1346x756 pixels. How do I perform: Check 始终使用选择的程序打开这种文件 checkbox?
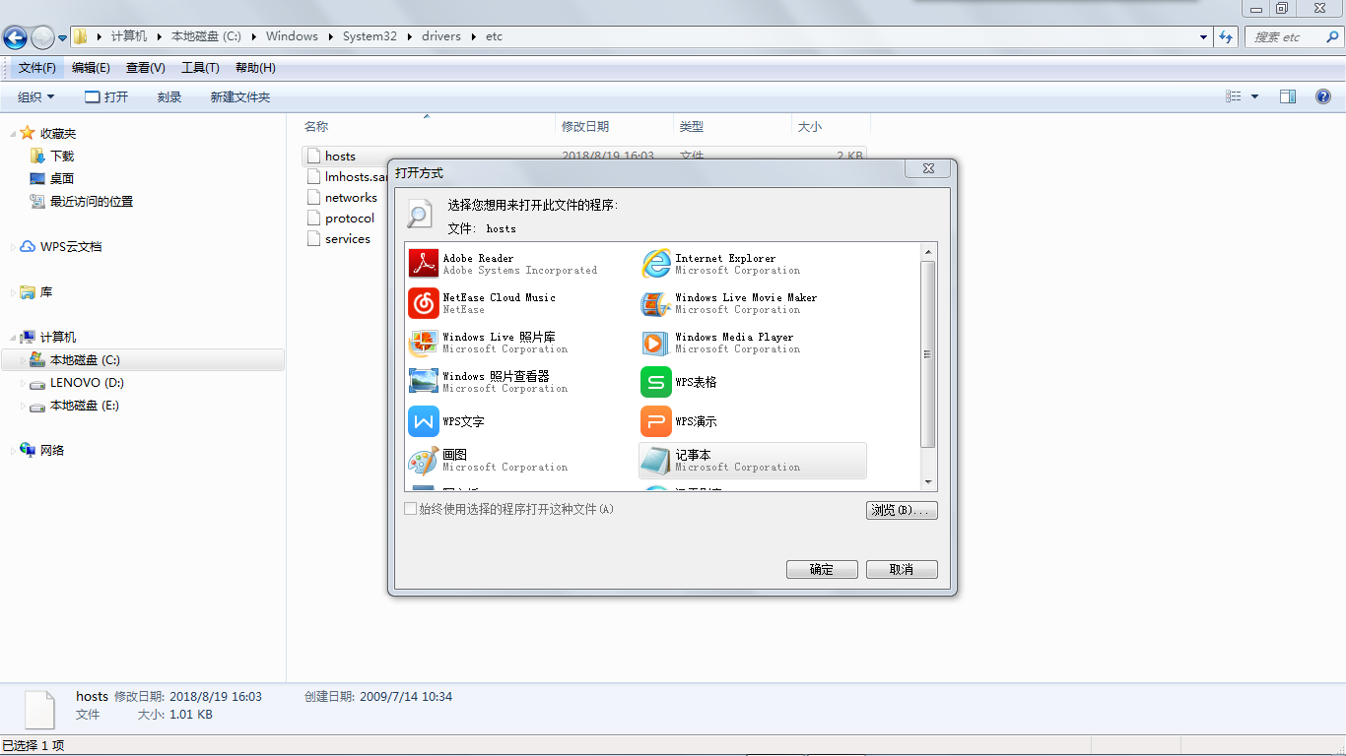pos(411,509)
